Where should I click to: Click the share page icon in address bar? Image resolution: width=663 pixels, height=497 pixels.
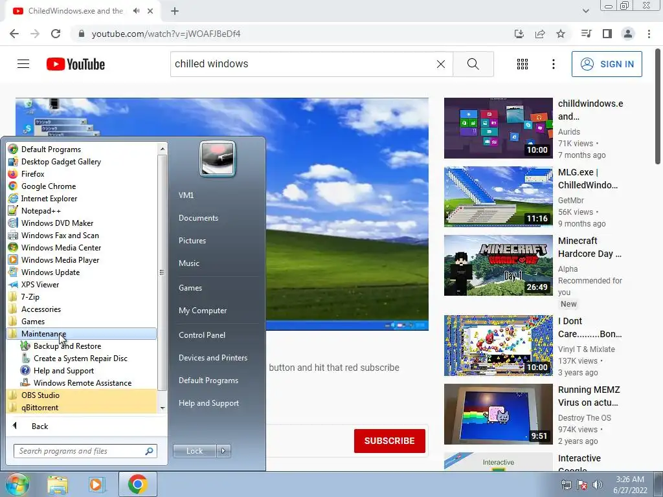point(540,34)
